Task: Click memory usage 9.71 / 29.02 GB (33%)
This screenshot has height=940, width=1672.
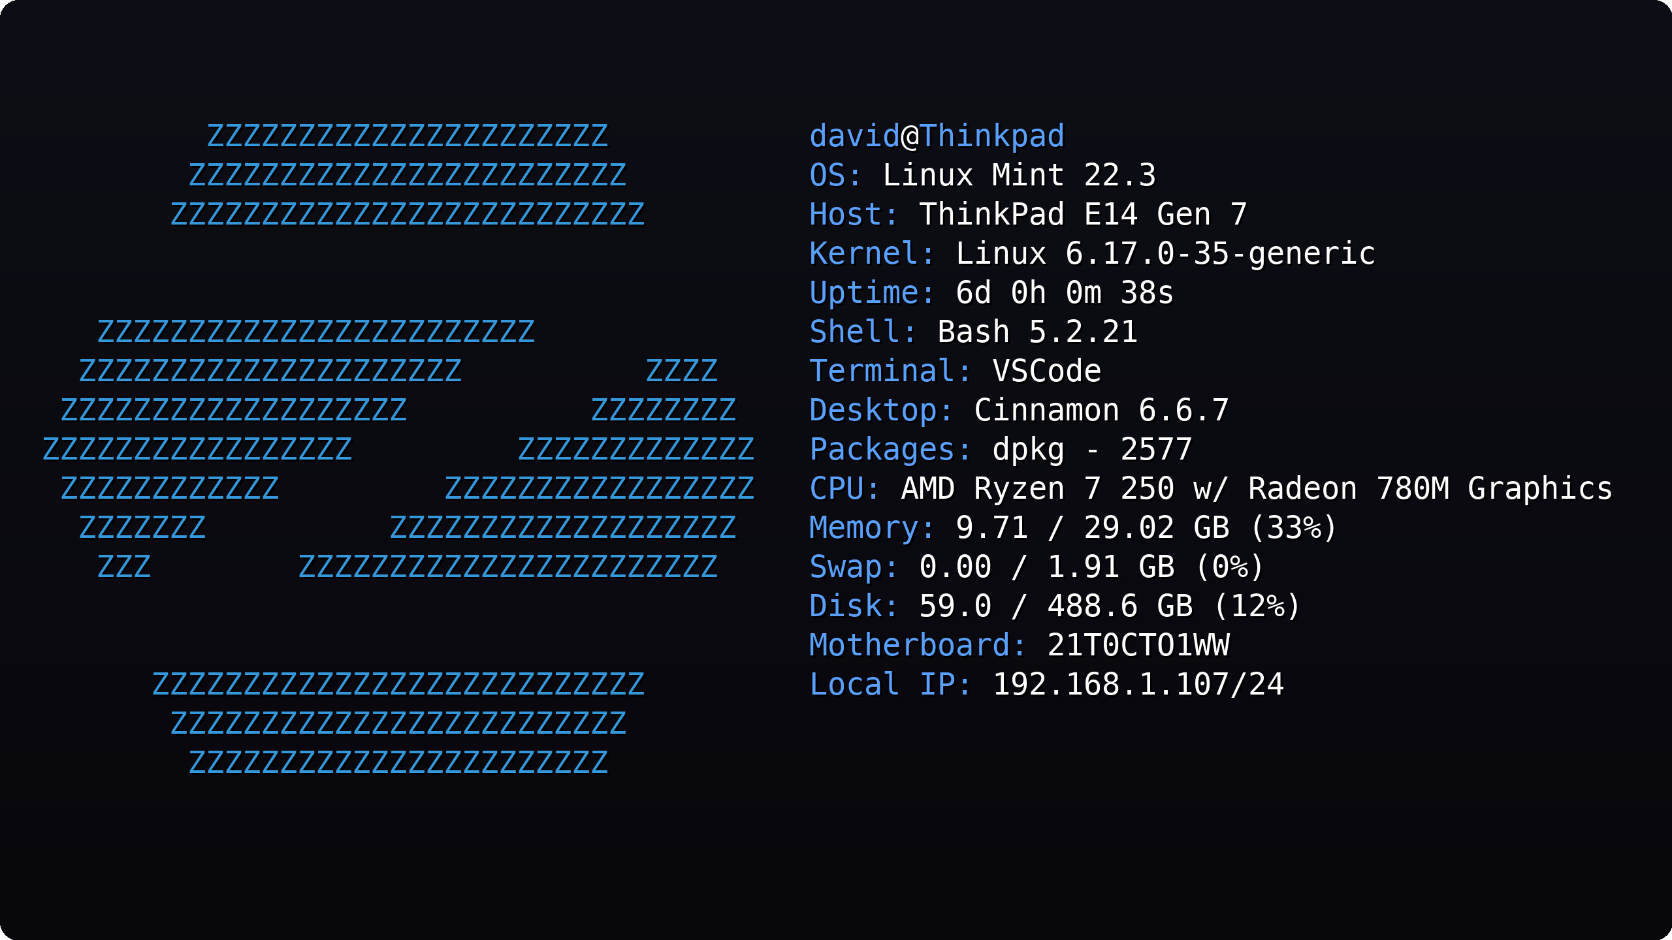Action: click(1148, 528)
